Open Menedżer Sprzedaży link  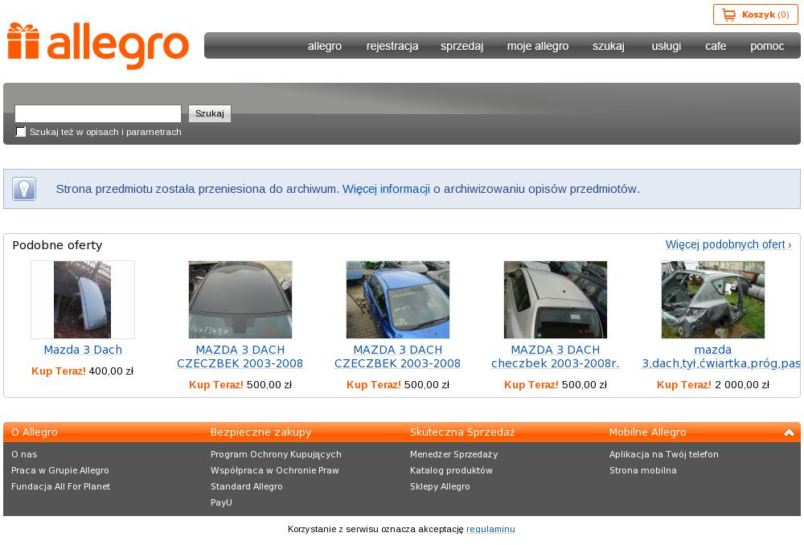453,454
